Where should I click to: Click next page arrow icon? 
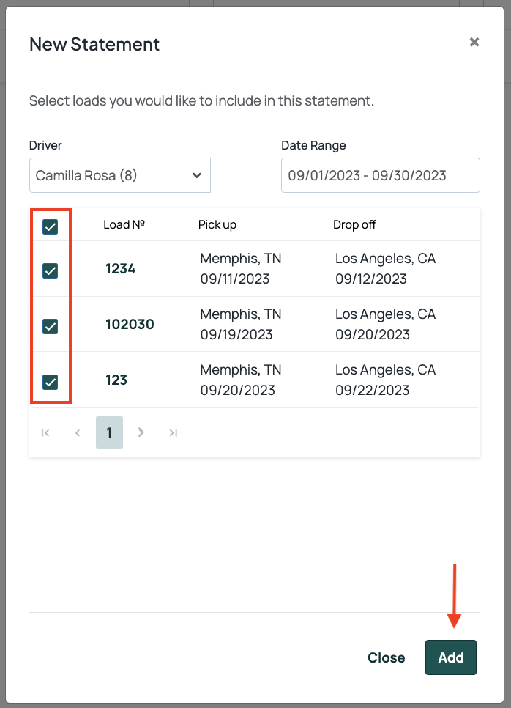tap(141, 432)
